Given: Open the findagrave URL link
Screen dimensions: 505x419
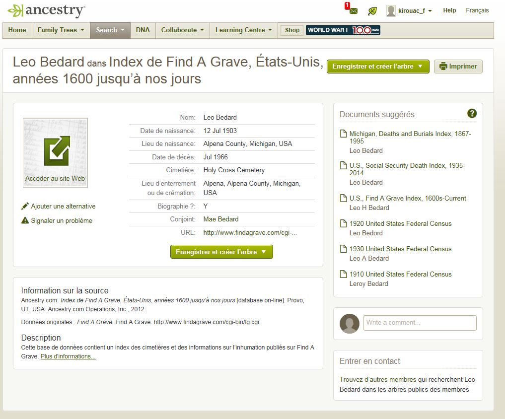Looking at the screenshot, I should click(250, 232).
